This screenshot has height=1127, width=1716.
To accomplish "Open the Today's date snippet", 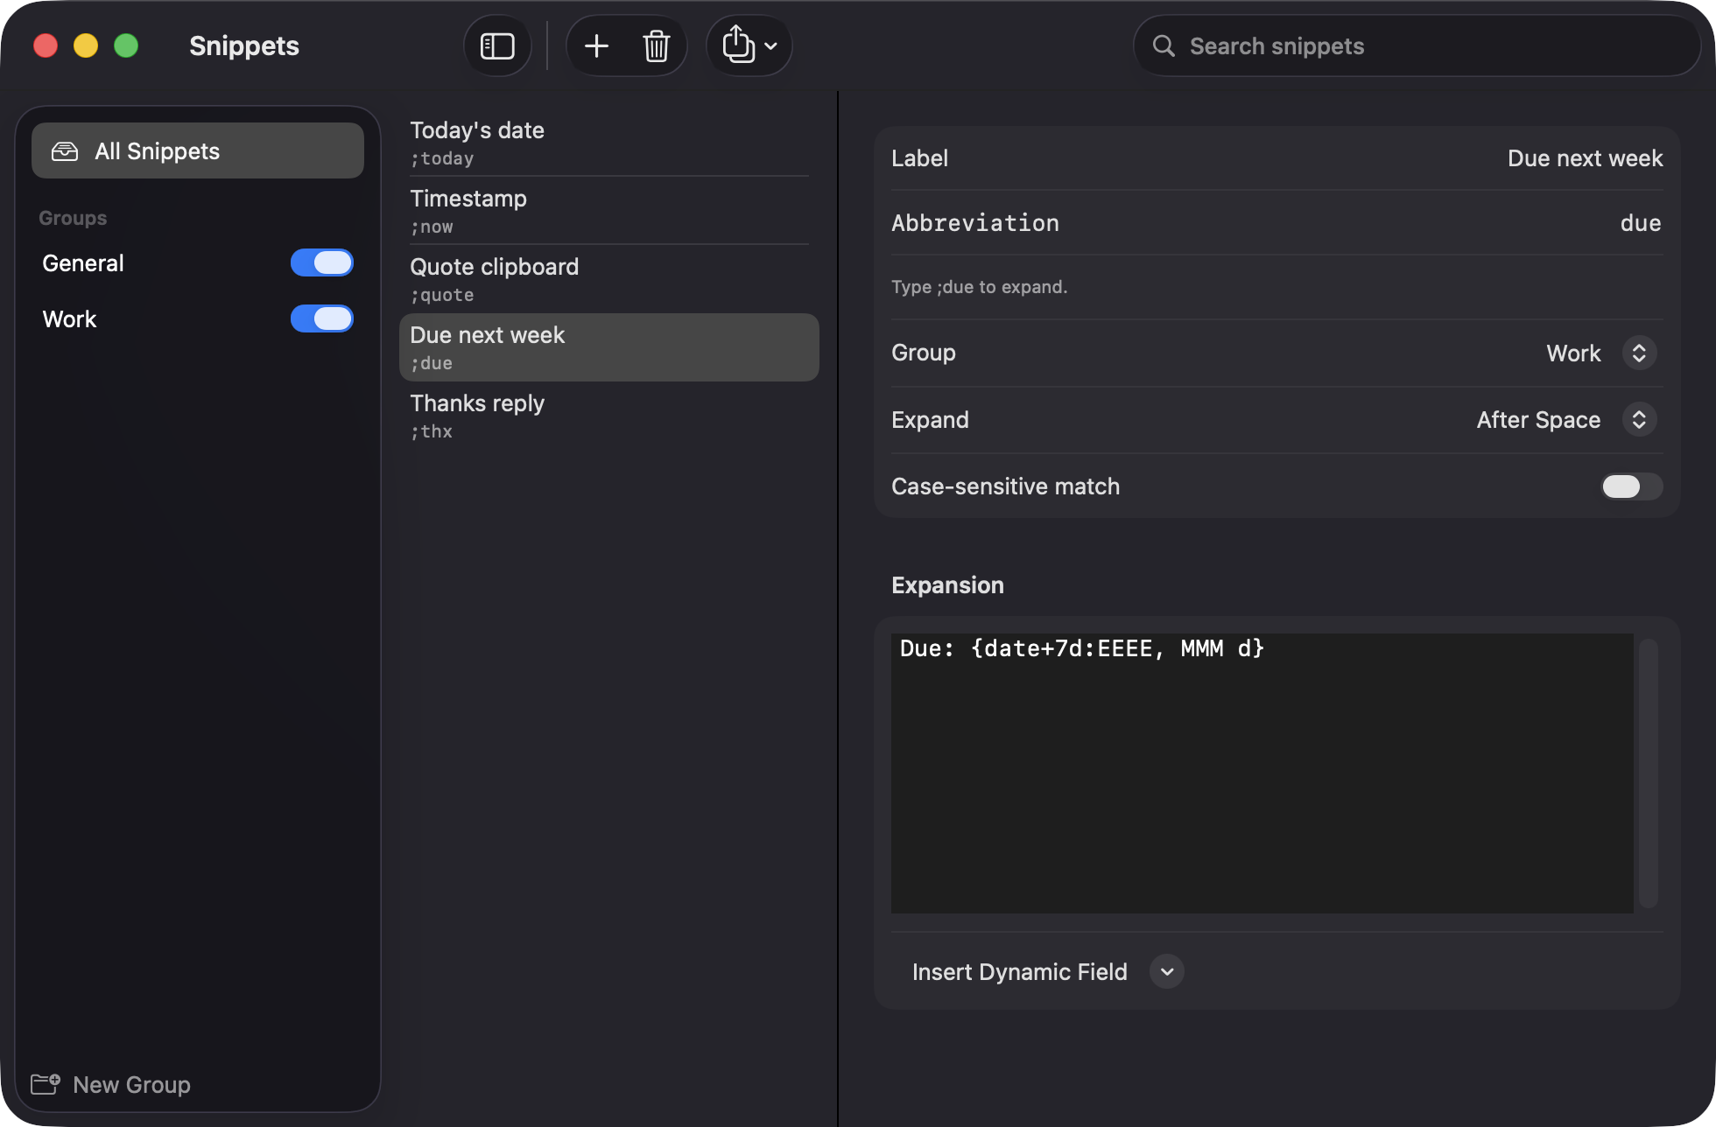I will (608, 143).
